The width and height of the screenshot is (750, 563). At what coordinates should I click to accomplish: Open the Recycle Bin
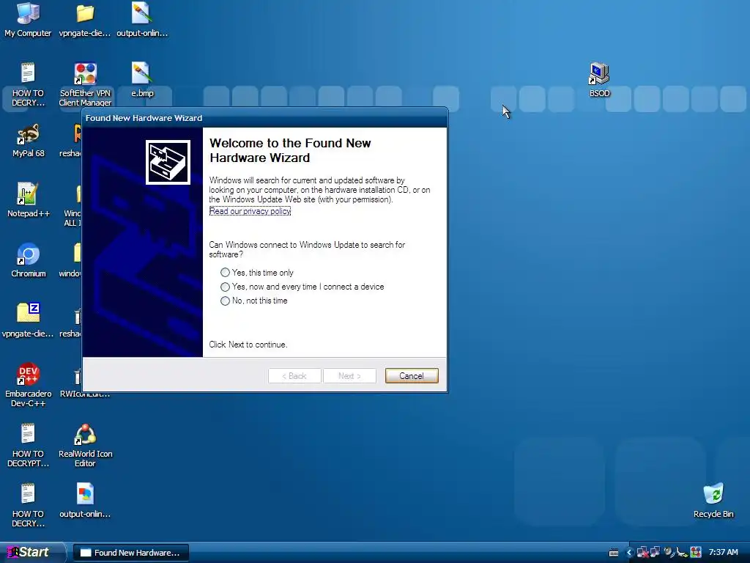click(x=713, y=501)
